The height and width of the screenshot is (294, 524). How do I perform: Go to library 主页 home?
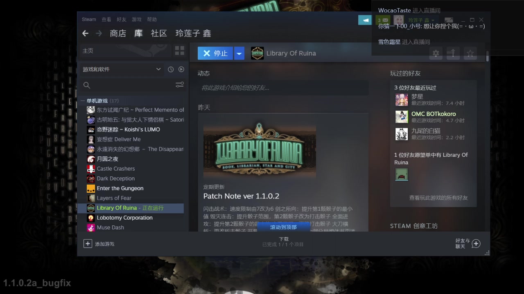[88, 51]
